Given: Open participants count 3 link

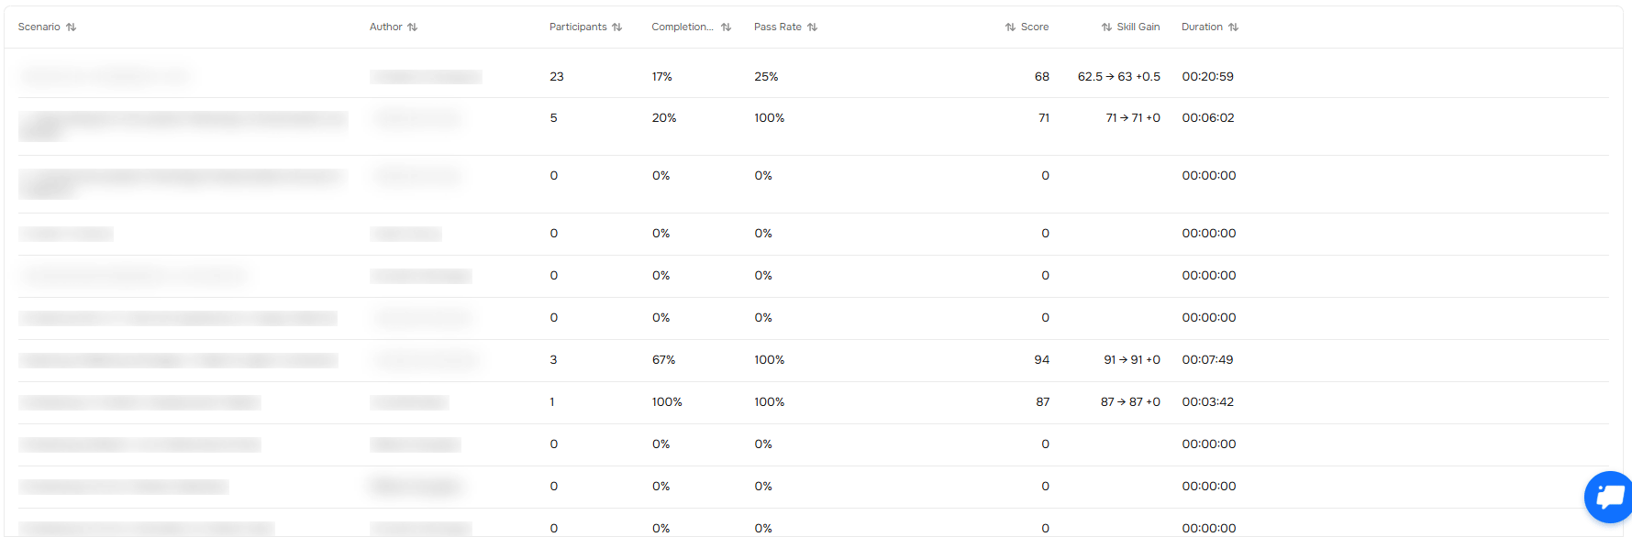Looking at the screenshot, I should tap(553, 360).
